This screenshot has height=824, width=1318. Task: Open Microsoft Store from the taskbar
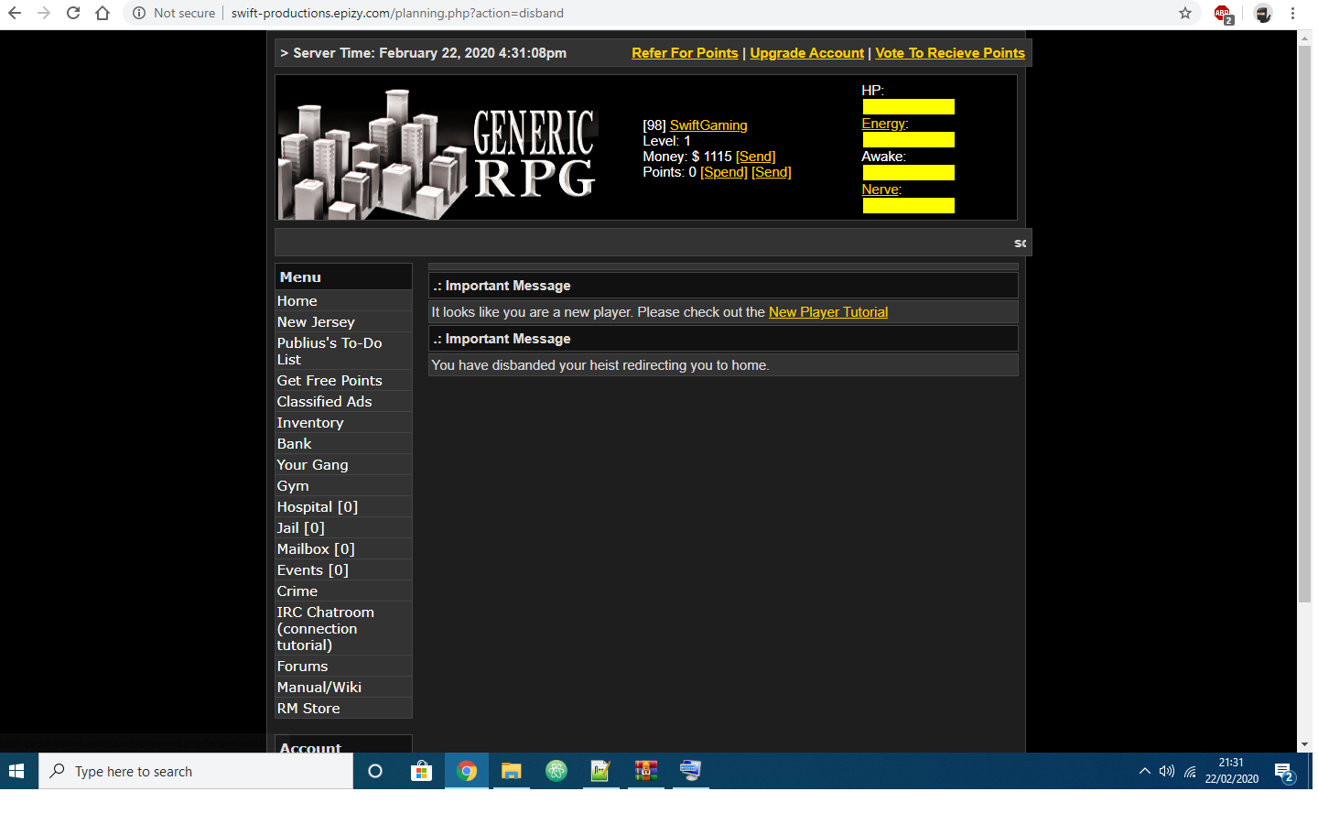[421, 771]
